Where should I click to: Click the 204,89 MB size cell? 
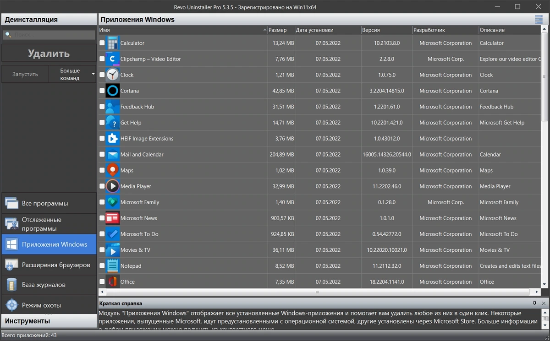point(282,154)
